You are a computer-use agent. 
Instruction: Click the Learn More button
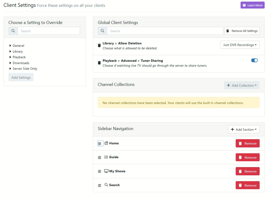[x=252, y=5]
